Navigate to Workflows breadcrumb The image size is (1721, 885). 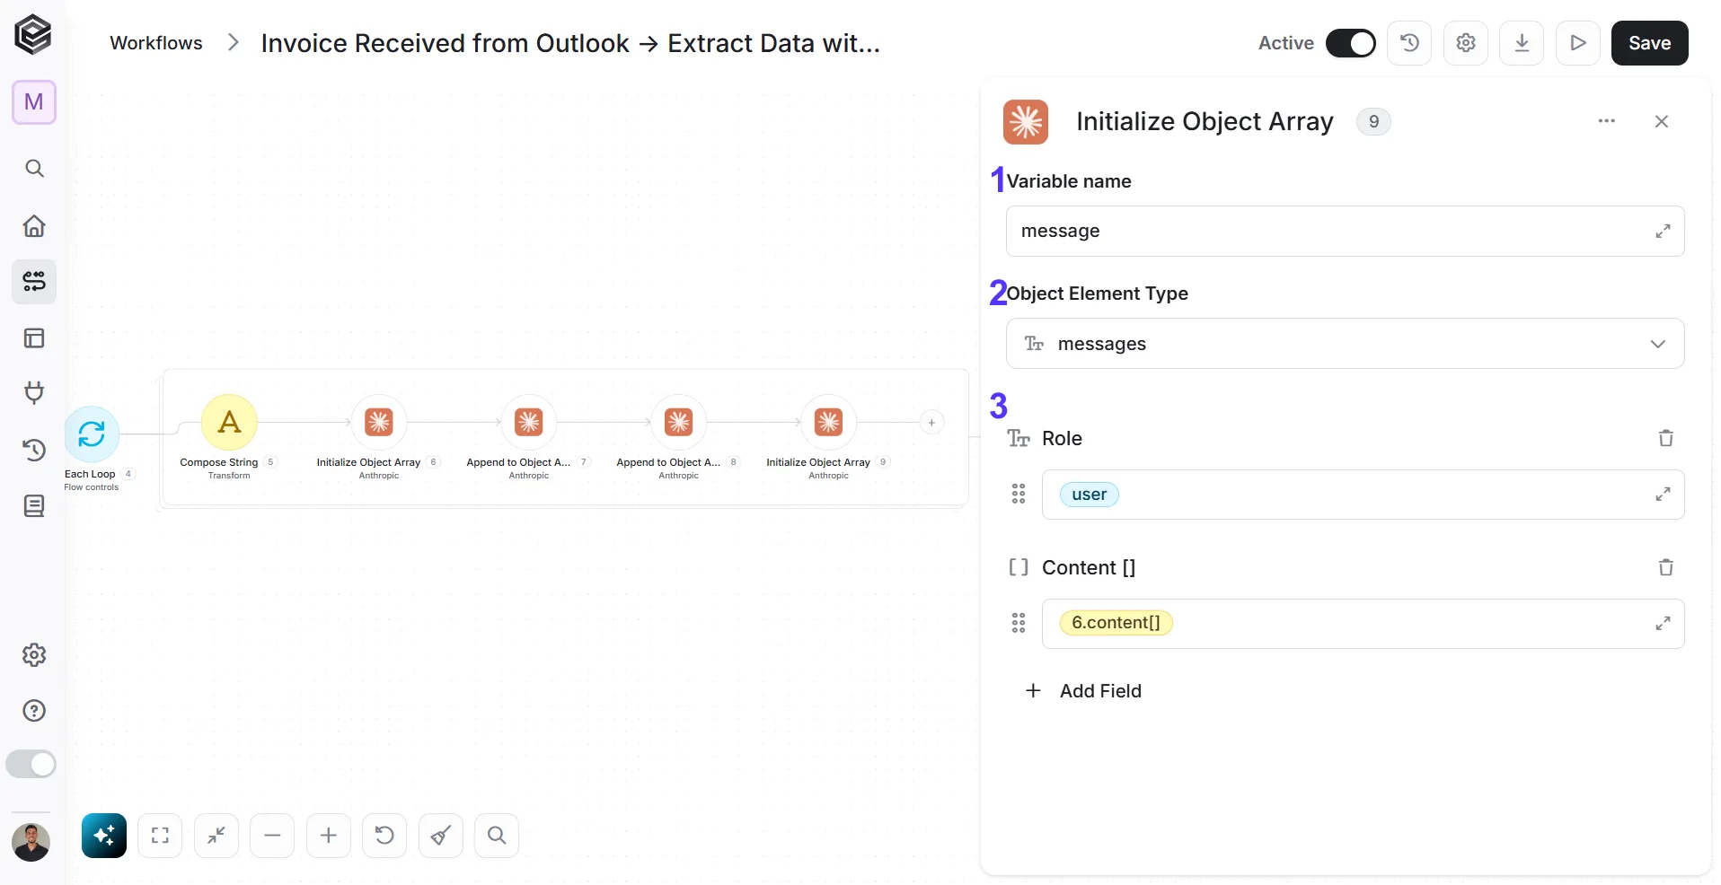(x=156, y=43)
